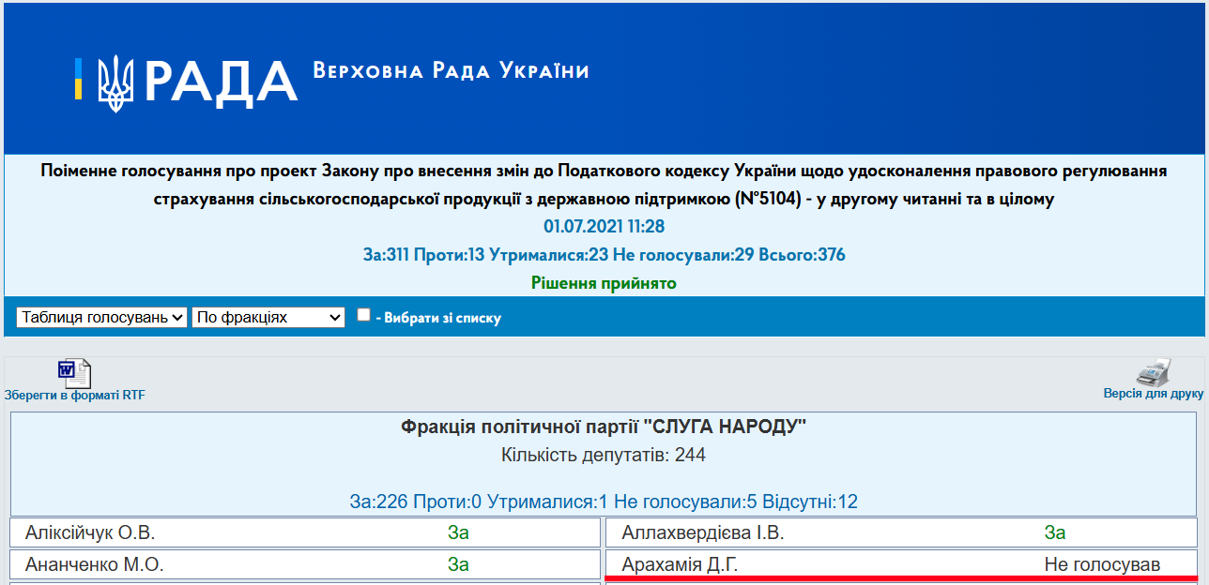Open the "По фракціях" dropdown
This screenshot has width=1209, height=585.
266,316
